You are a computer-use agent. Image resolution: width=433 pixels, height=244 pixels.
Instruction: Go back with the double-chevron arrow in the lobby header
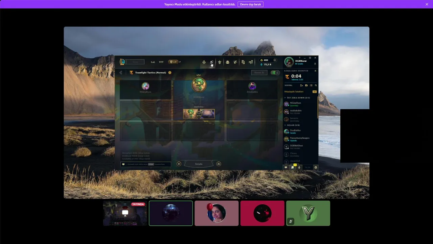click(121, 73)
